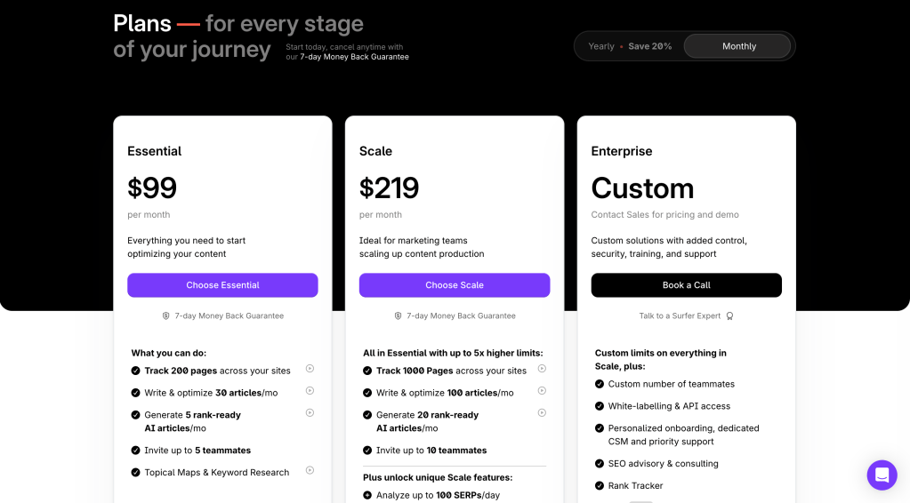Play video for Topical Maps & Keyword Research
Screen dimensions: 910x503
tap(310, 471)
